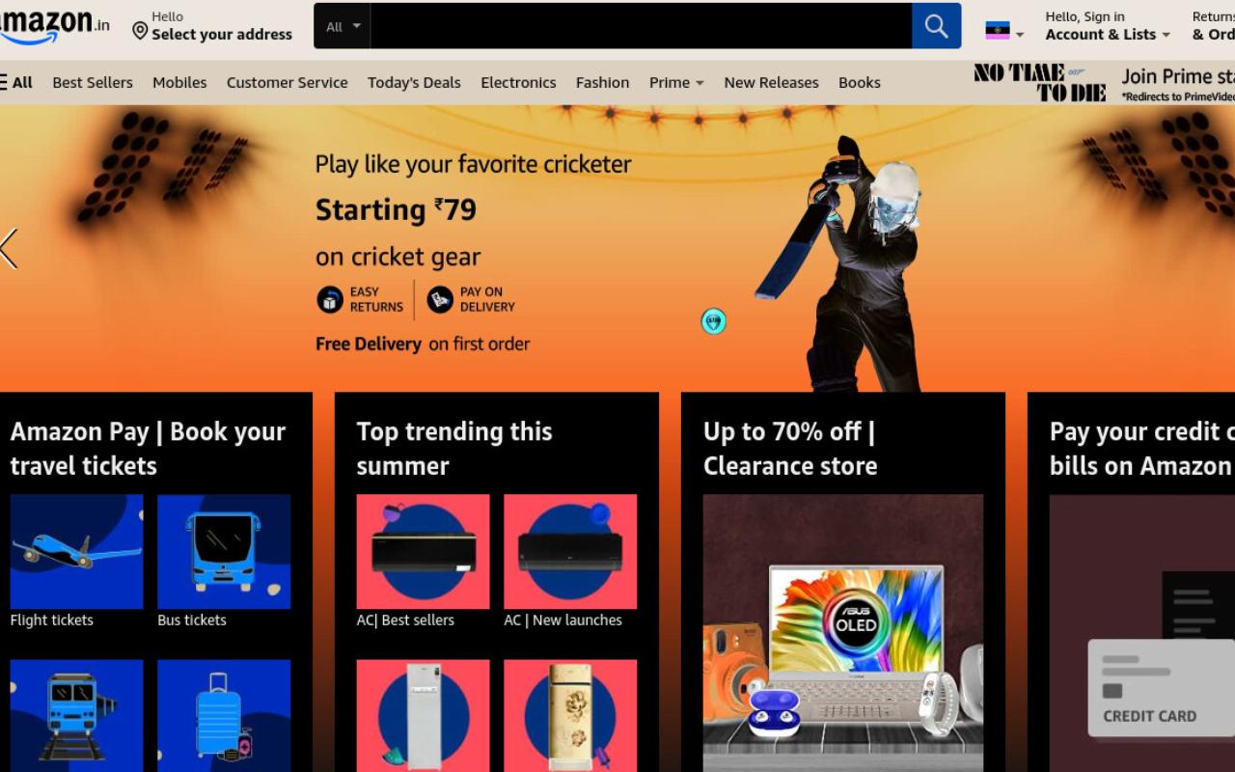Viewport: 1235px width, 772px height.
Task: Open the hamburger All menu
Action: coord(16,82)
